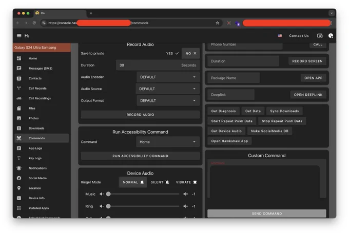Click the audio Duration seconds field

(158, 66)
